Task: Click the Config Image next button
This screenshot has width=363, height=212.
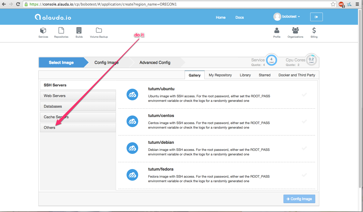Action: [x=299, y=199]
